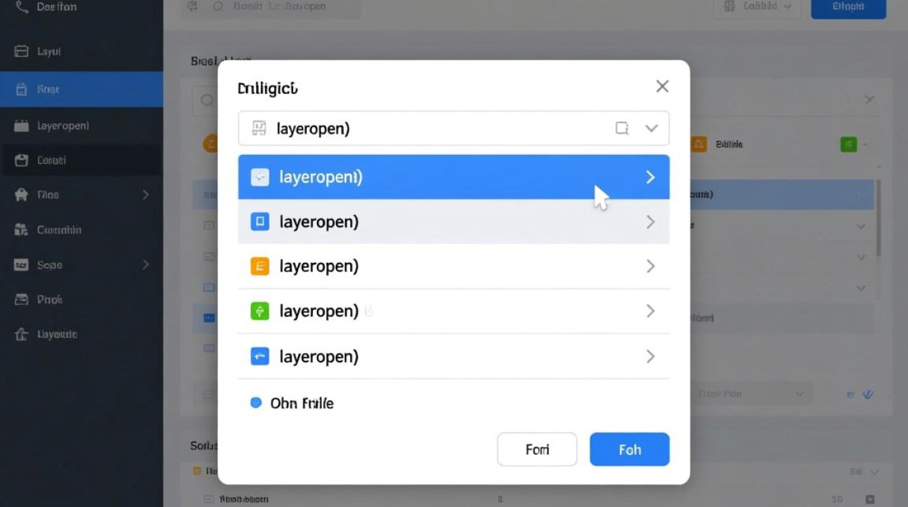Open the layeropen dropdown chevron in the dialog
The height and width of the screenshot is (507, 908).
(651, 128)
